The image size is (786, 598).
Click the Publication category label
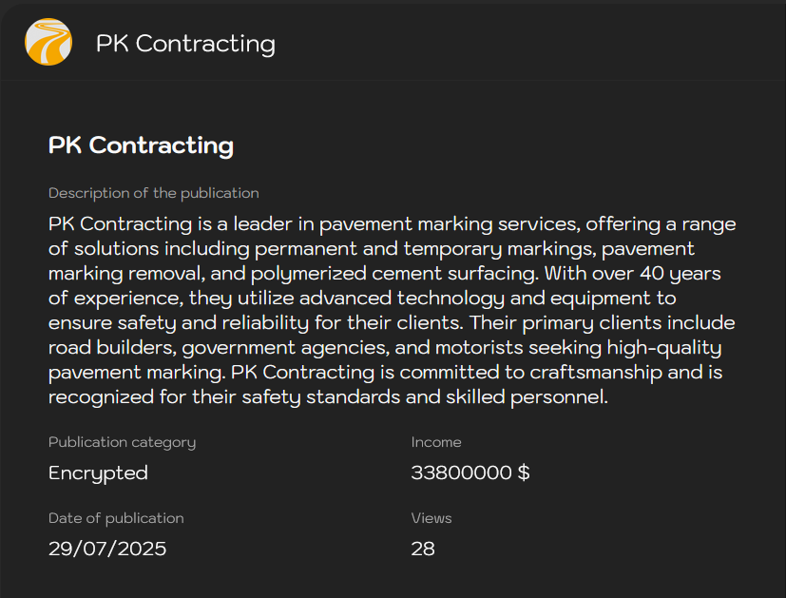pyautogui.click(x=122, y=442)
